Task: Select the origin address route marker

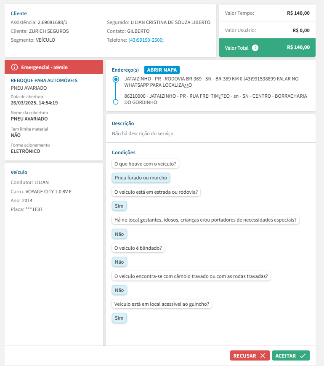Action: tap(116, 79)
